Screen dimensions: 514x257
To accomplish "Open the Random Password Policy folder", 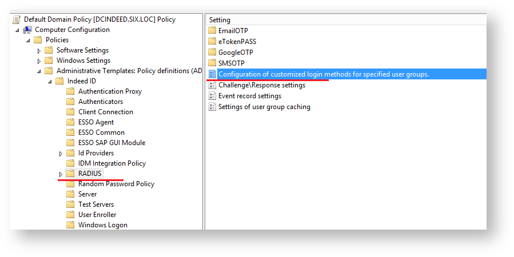I will tap(116, 184).
